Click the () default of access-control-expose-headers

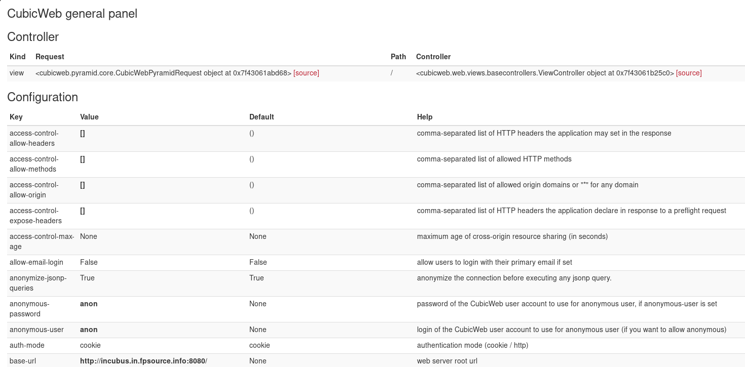point(252,211)
